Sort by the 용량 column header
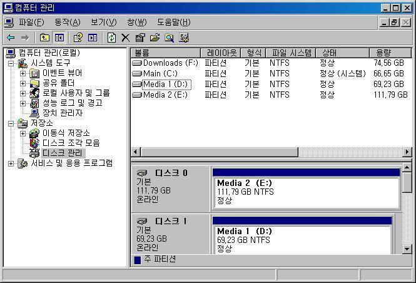 point(390,53)
